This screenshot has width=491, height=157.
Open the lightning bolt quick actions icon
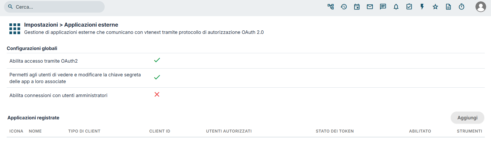point(422,7)
